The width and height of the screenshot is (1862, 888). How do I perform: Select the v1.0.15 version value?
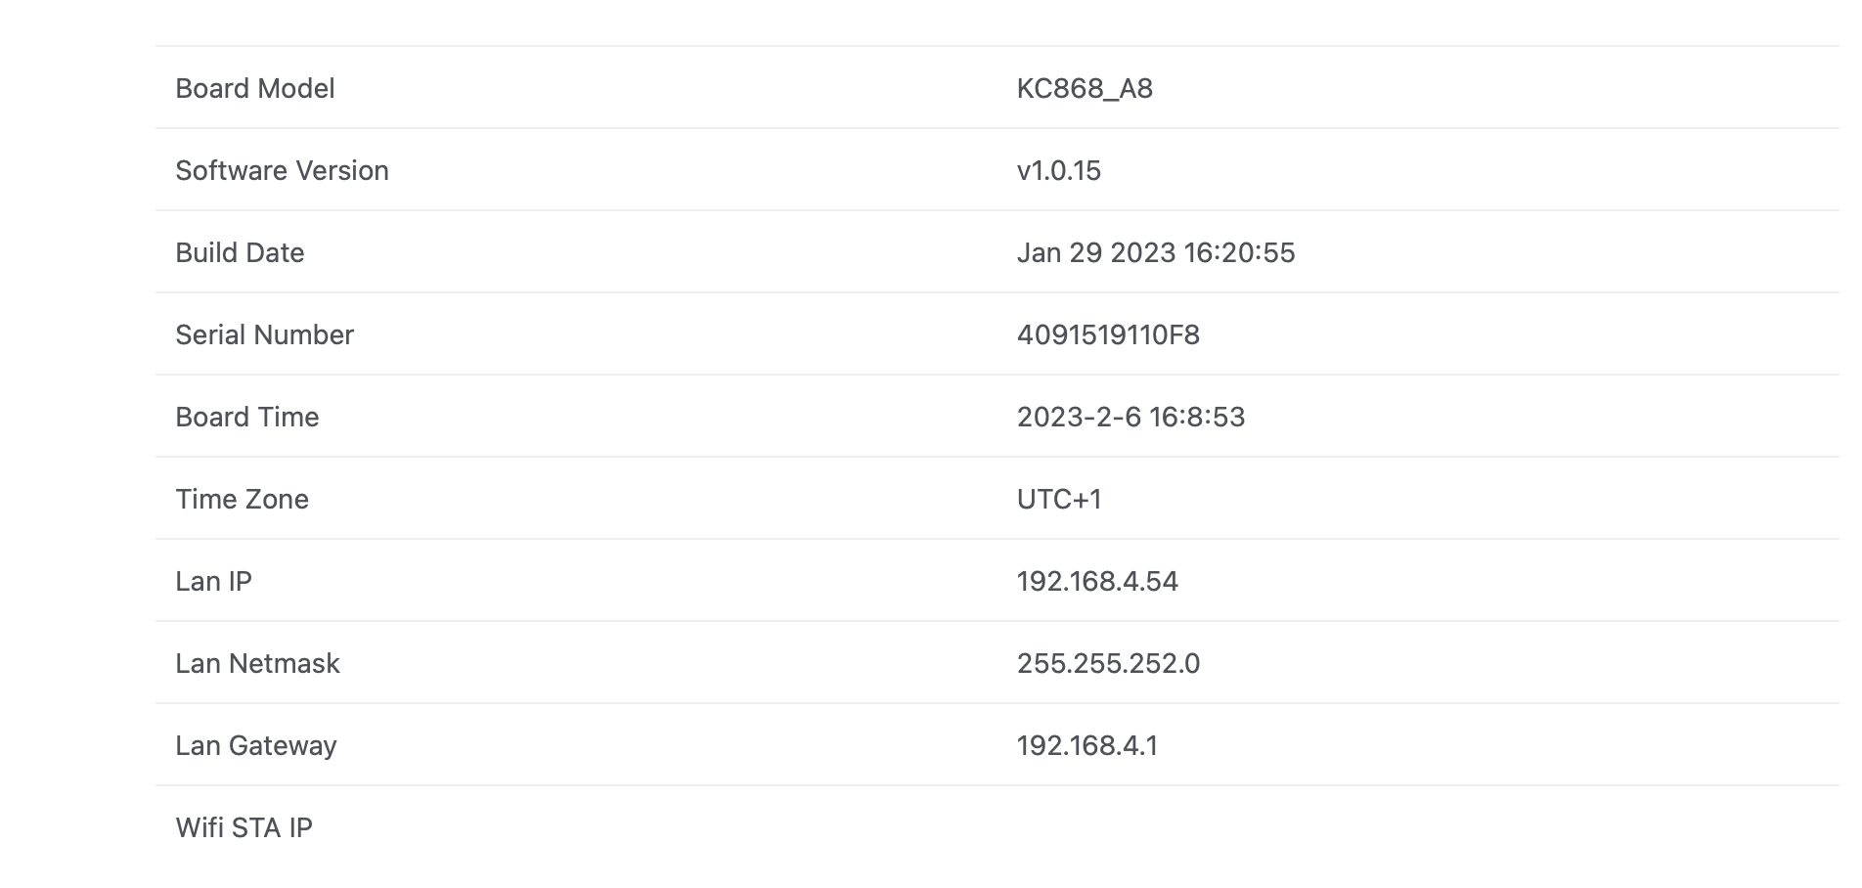tap(1059, 171)
